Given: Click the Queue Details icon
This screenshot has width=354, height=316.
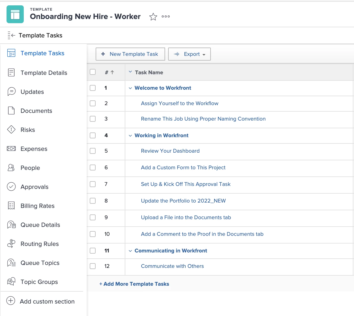Looking at the screenshot, I should (x=11, y=225).
